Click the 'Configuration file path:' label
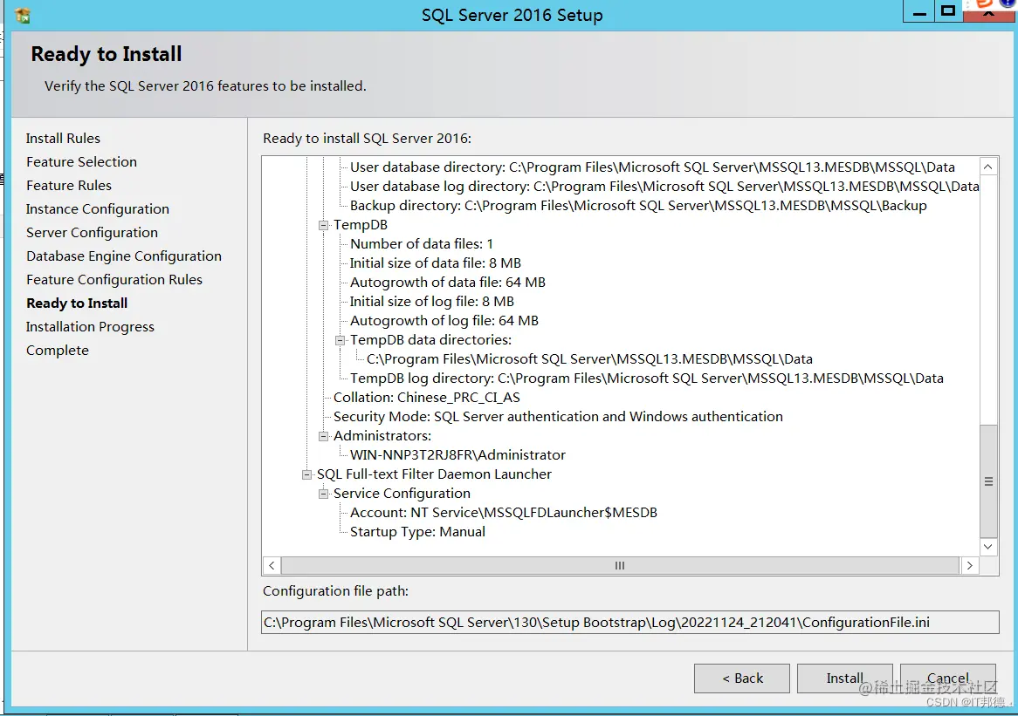 click(335, 590)
